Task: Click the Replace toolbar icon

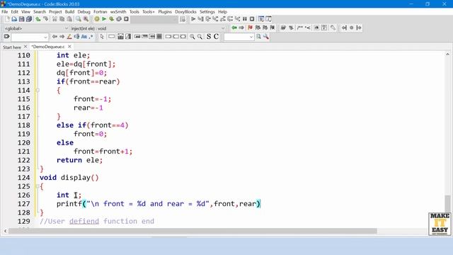Action: point(86,19)
